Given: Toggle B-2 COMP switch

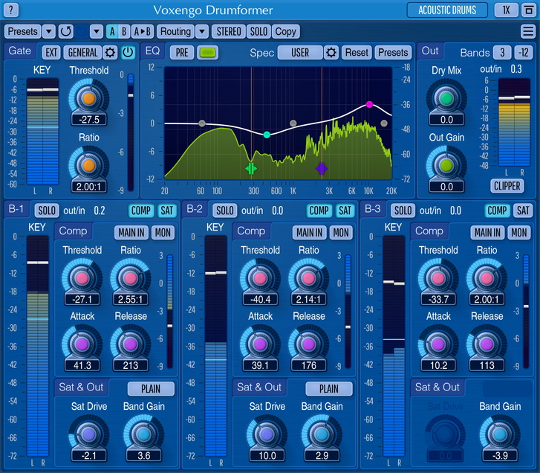Looking at the screenshot, I should click(319, 210).
